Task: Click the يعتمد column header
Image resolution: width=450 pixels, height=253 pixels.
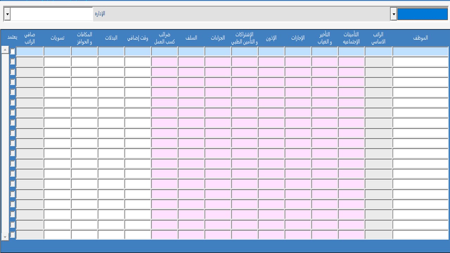Action: pos(12,38)
